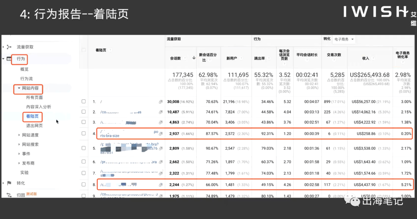The width and height of the screenshot is (417, 219).
Task: Click the 归因 attribution icon
Action: tap(9, 195)
